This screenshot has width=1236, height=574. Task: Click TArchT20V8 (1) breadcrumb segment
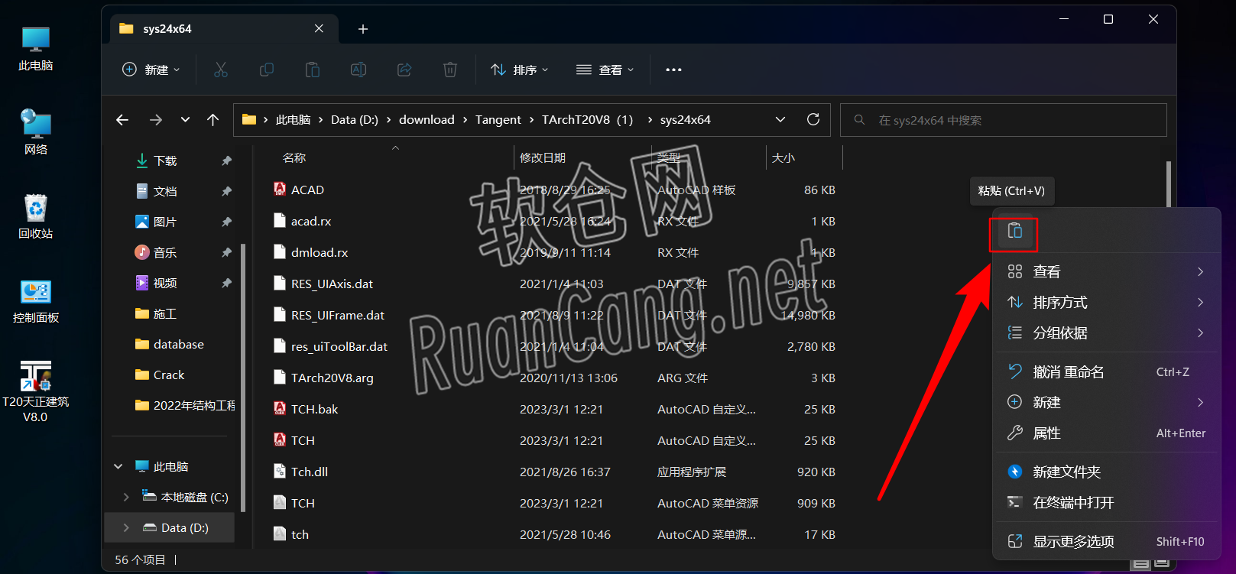[588, 120]
